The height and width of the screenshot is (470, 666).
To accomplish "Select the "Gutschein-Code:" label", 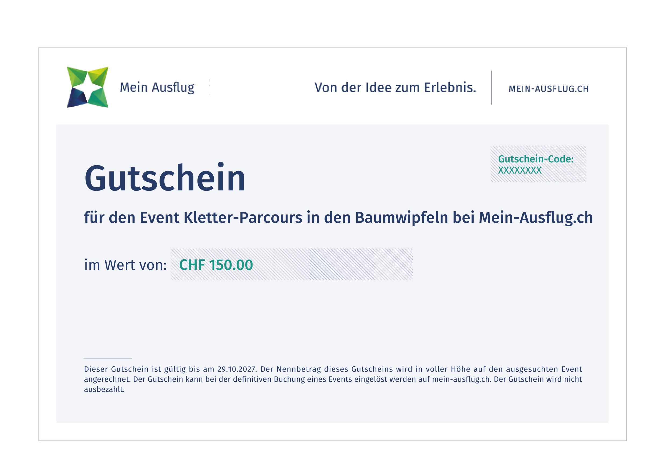I will [x=536, y=159].
